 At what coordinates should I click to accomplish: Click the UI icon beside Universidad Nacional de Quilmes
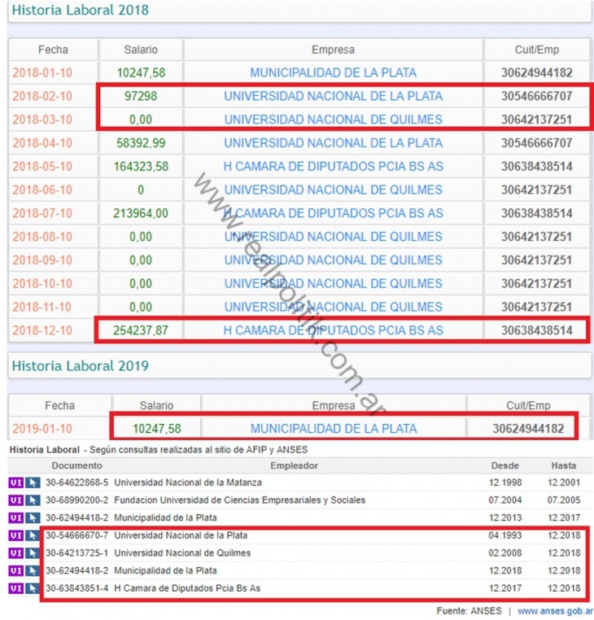pos(15,553)
